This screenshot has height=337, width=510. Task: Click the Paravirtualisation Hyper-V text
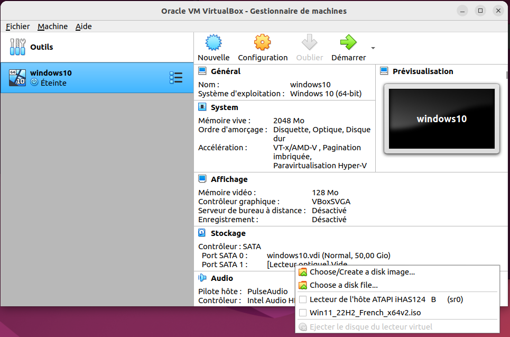[x=320, y=166]
